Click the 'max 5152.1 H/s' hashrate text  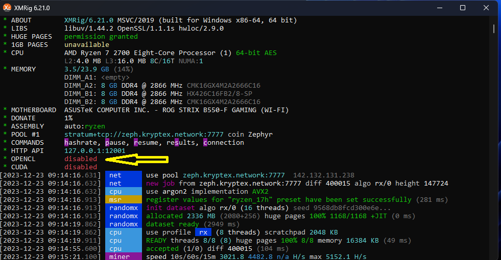point(338,256)
